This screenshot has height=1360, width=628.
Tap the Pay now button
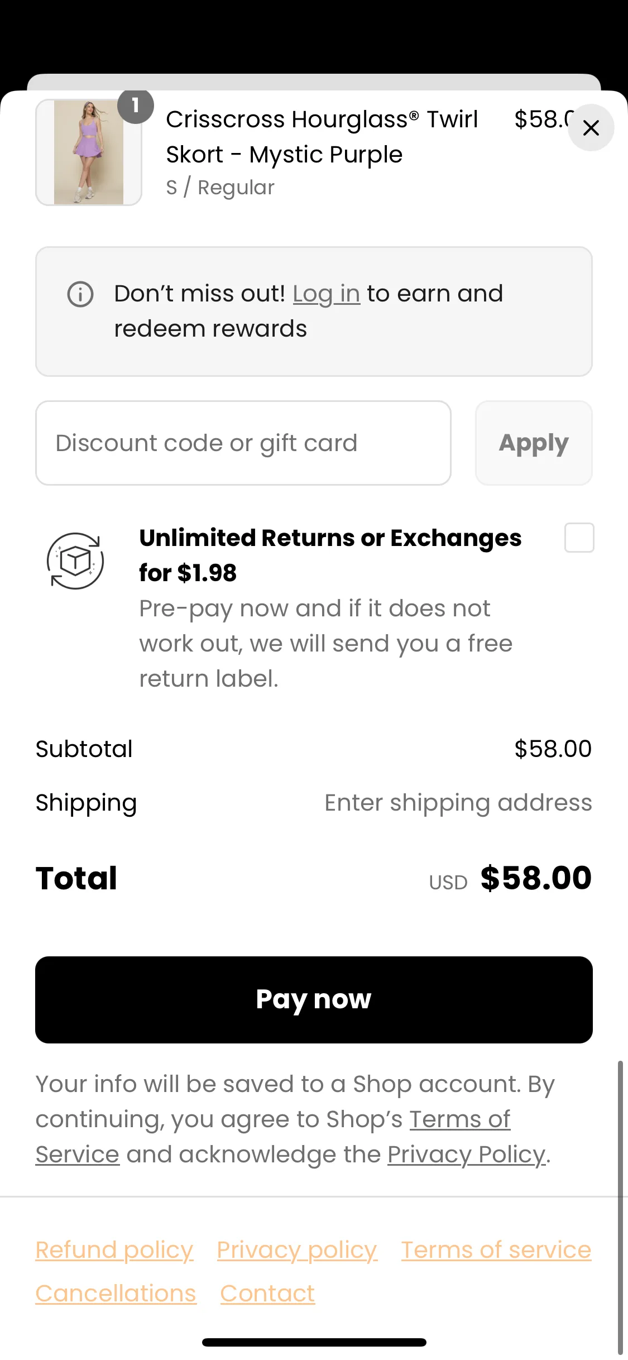[x=314, y=1000]
